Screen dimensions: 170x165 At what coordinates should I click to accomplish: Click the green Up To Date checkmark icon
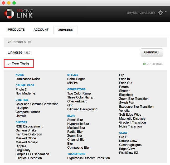[144, 64]
